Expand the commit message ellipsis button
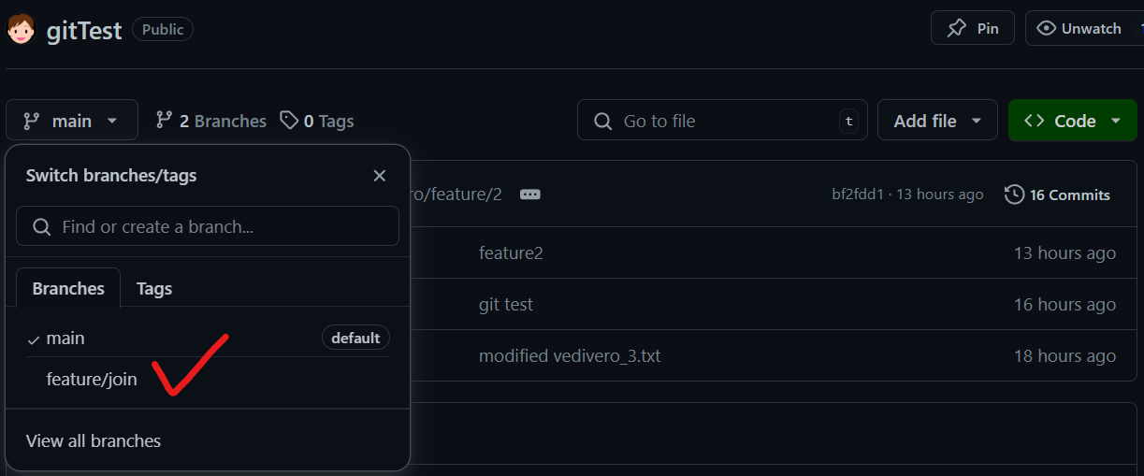Image resolution: width=1144 pixels, height=476 pixels. tap(530, 195)
